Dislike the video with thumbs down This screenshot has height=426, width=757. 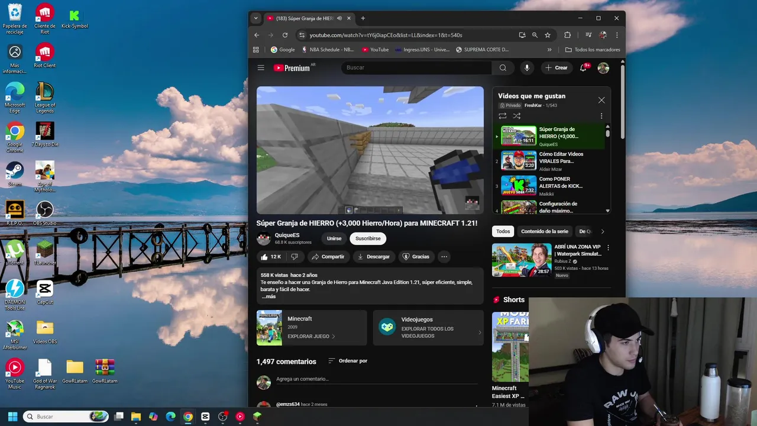(295, 257)
